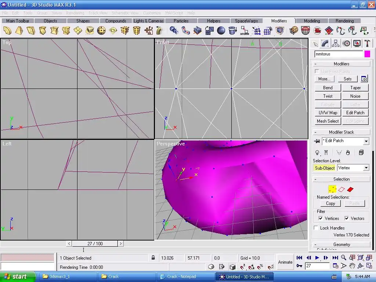Image resolution: width=376 pixels, height=282 pixels.
Task: Click the Arc Rotate viewport tool
Action: pos(361,266)
